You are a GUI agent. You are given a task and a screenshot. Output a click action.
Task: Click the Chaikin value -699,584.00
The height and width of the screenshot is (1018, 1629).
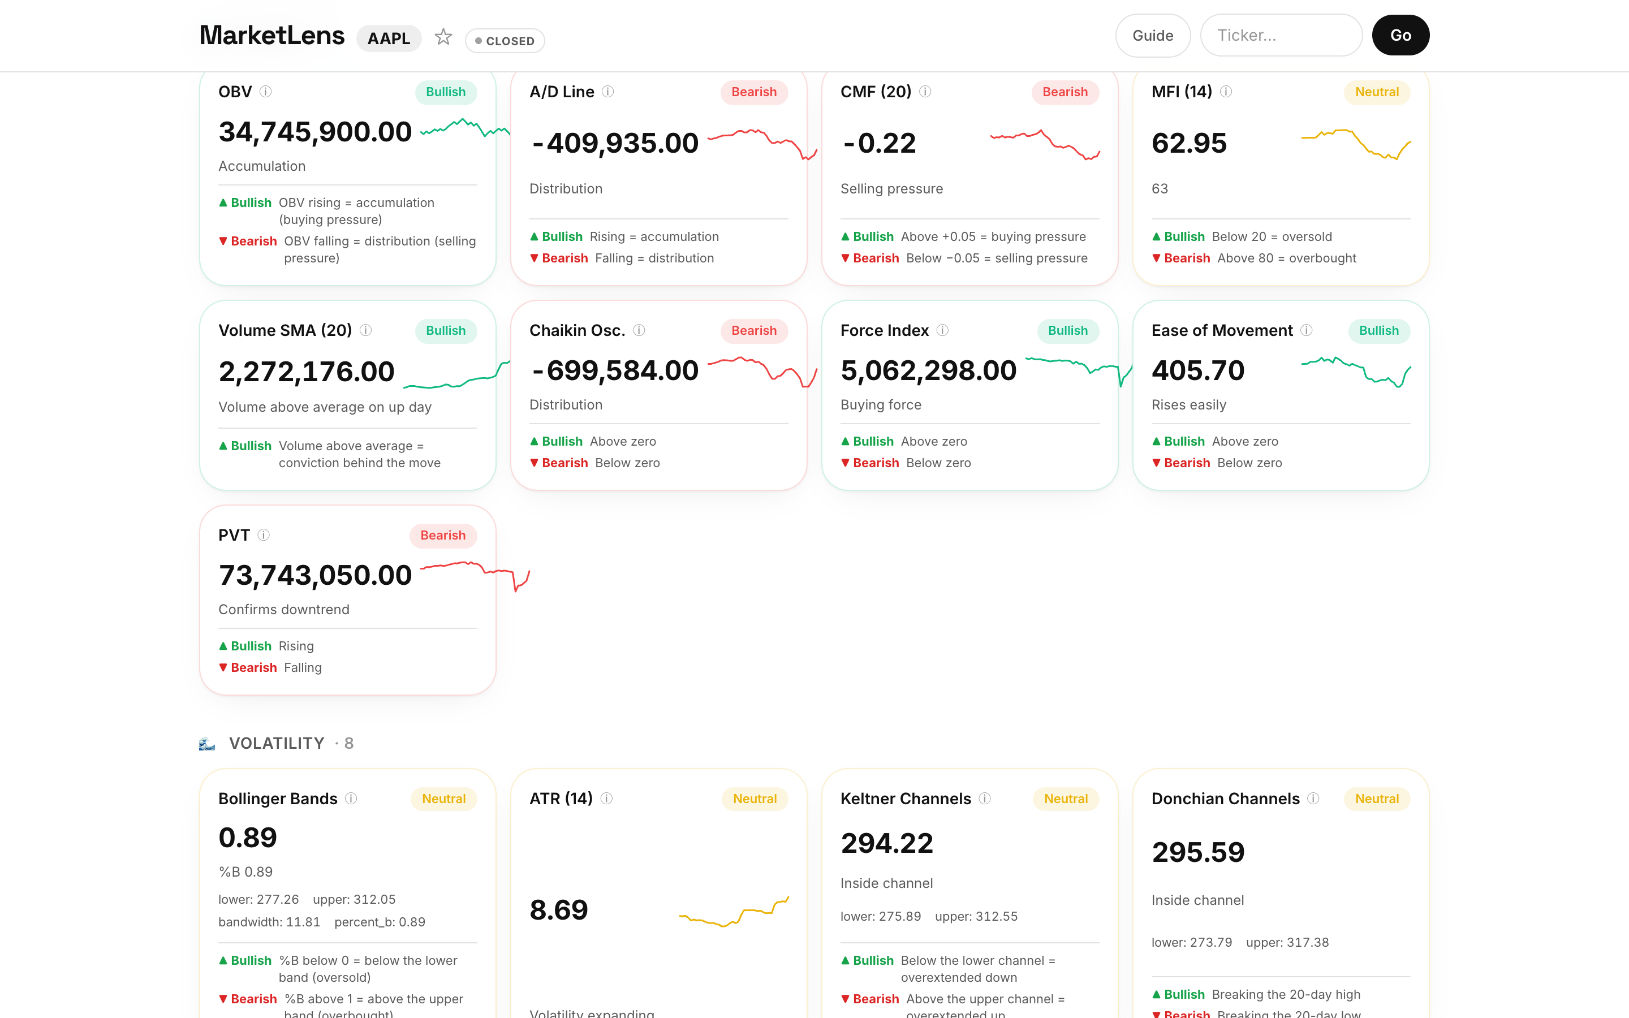click(x=615, y=370)
